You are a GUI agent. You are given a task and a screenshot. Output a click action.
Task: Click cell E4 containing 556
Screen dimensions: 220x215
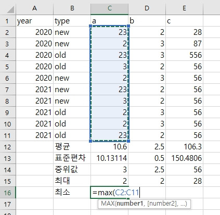pos(184,55)
